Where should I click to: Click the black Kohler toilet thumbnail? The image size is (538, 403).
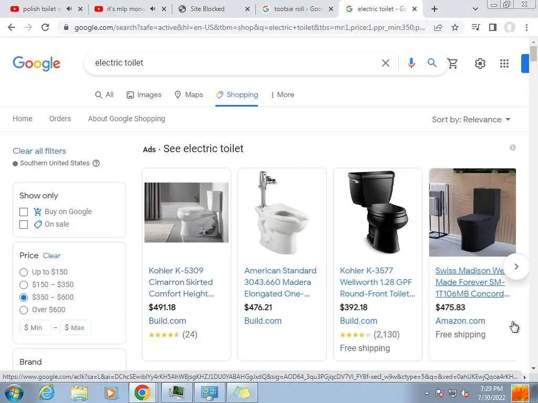377,213
